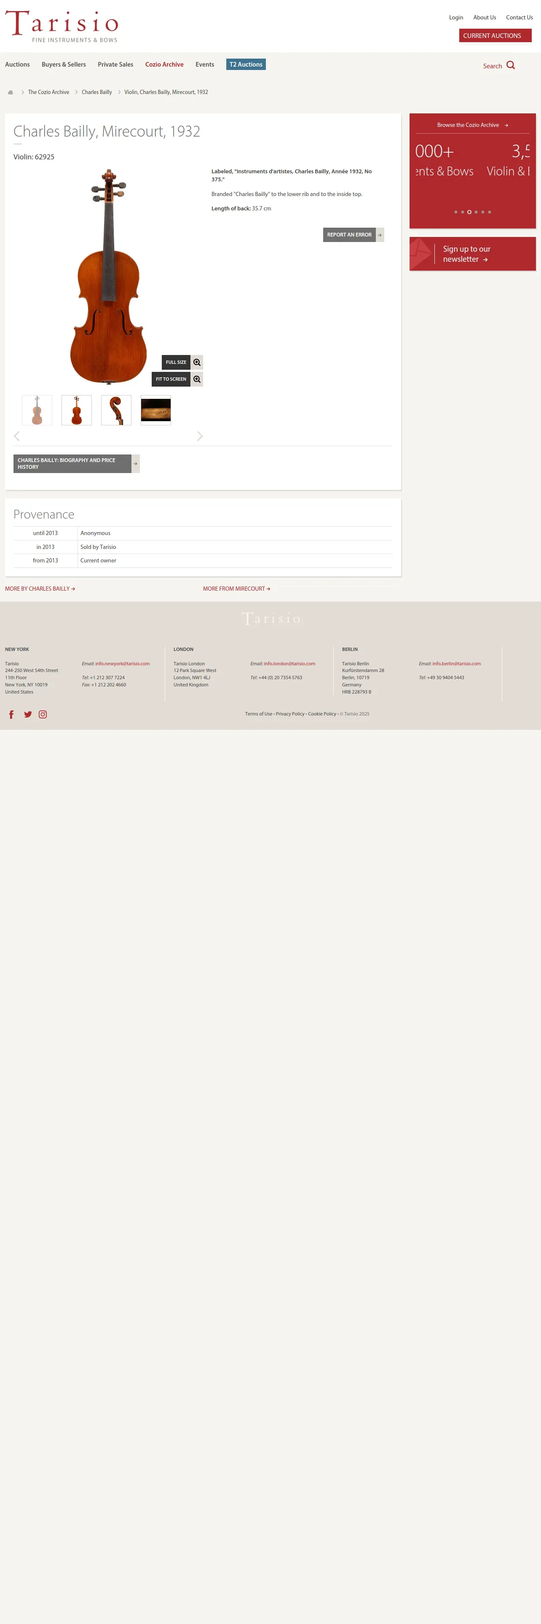Click the arrow beside Report an Error
Viewport: 541px width, 1624px height.
[x=380, y=234]
